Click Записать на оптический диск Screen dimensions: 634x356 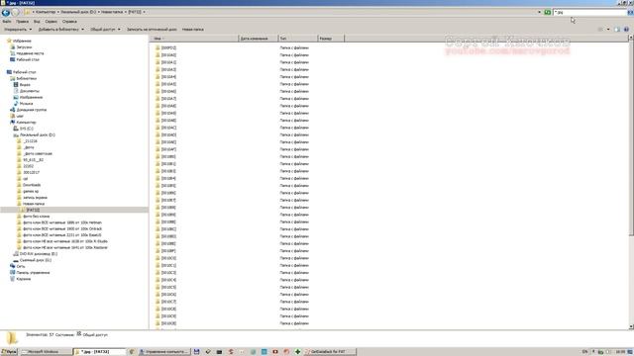pyautogui.click(x=152, y=30)
